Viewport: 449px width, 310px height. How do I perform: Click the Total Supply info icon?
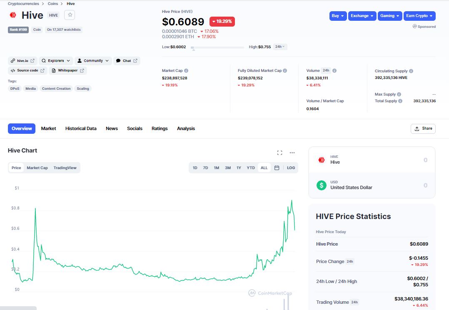pos(400,101)
